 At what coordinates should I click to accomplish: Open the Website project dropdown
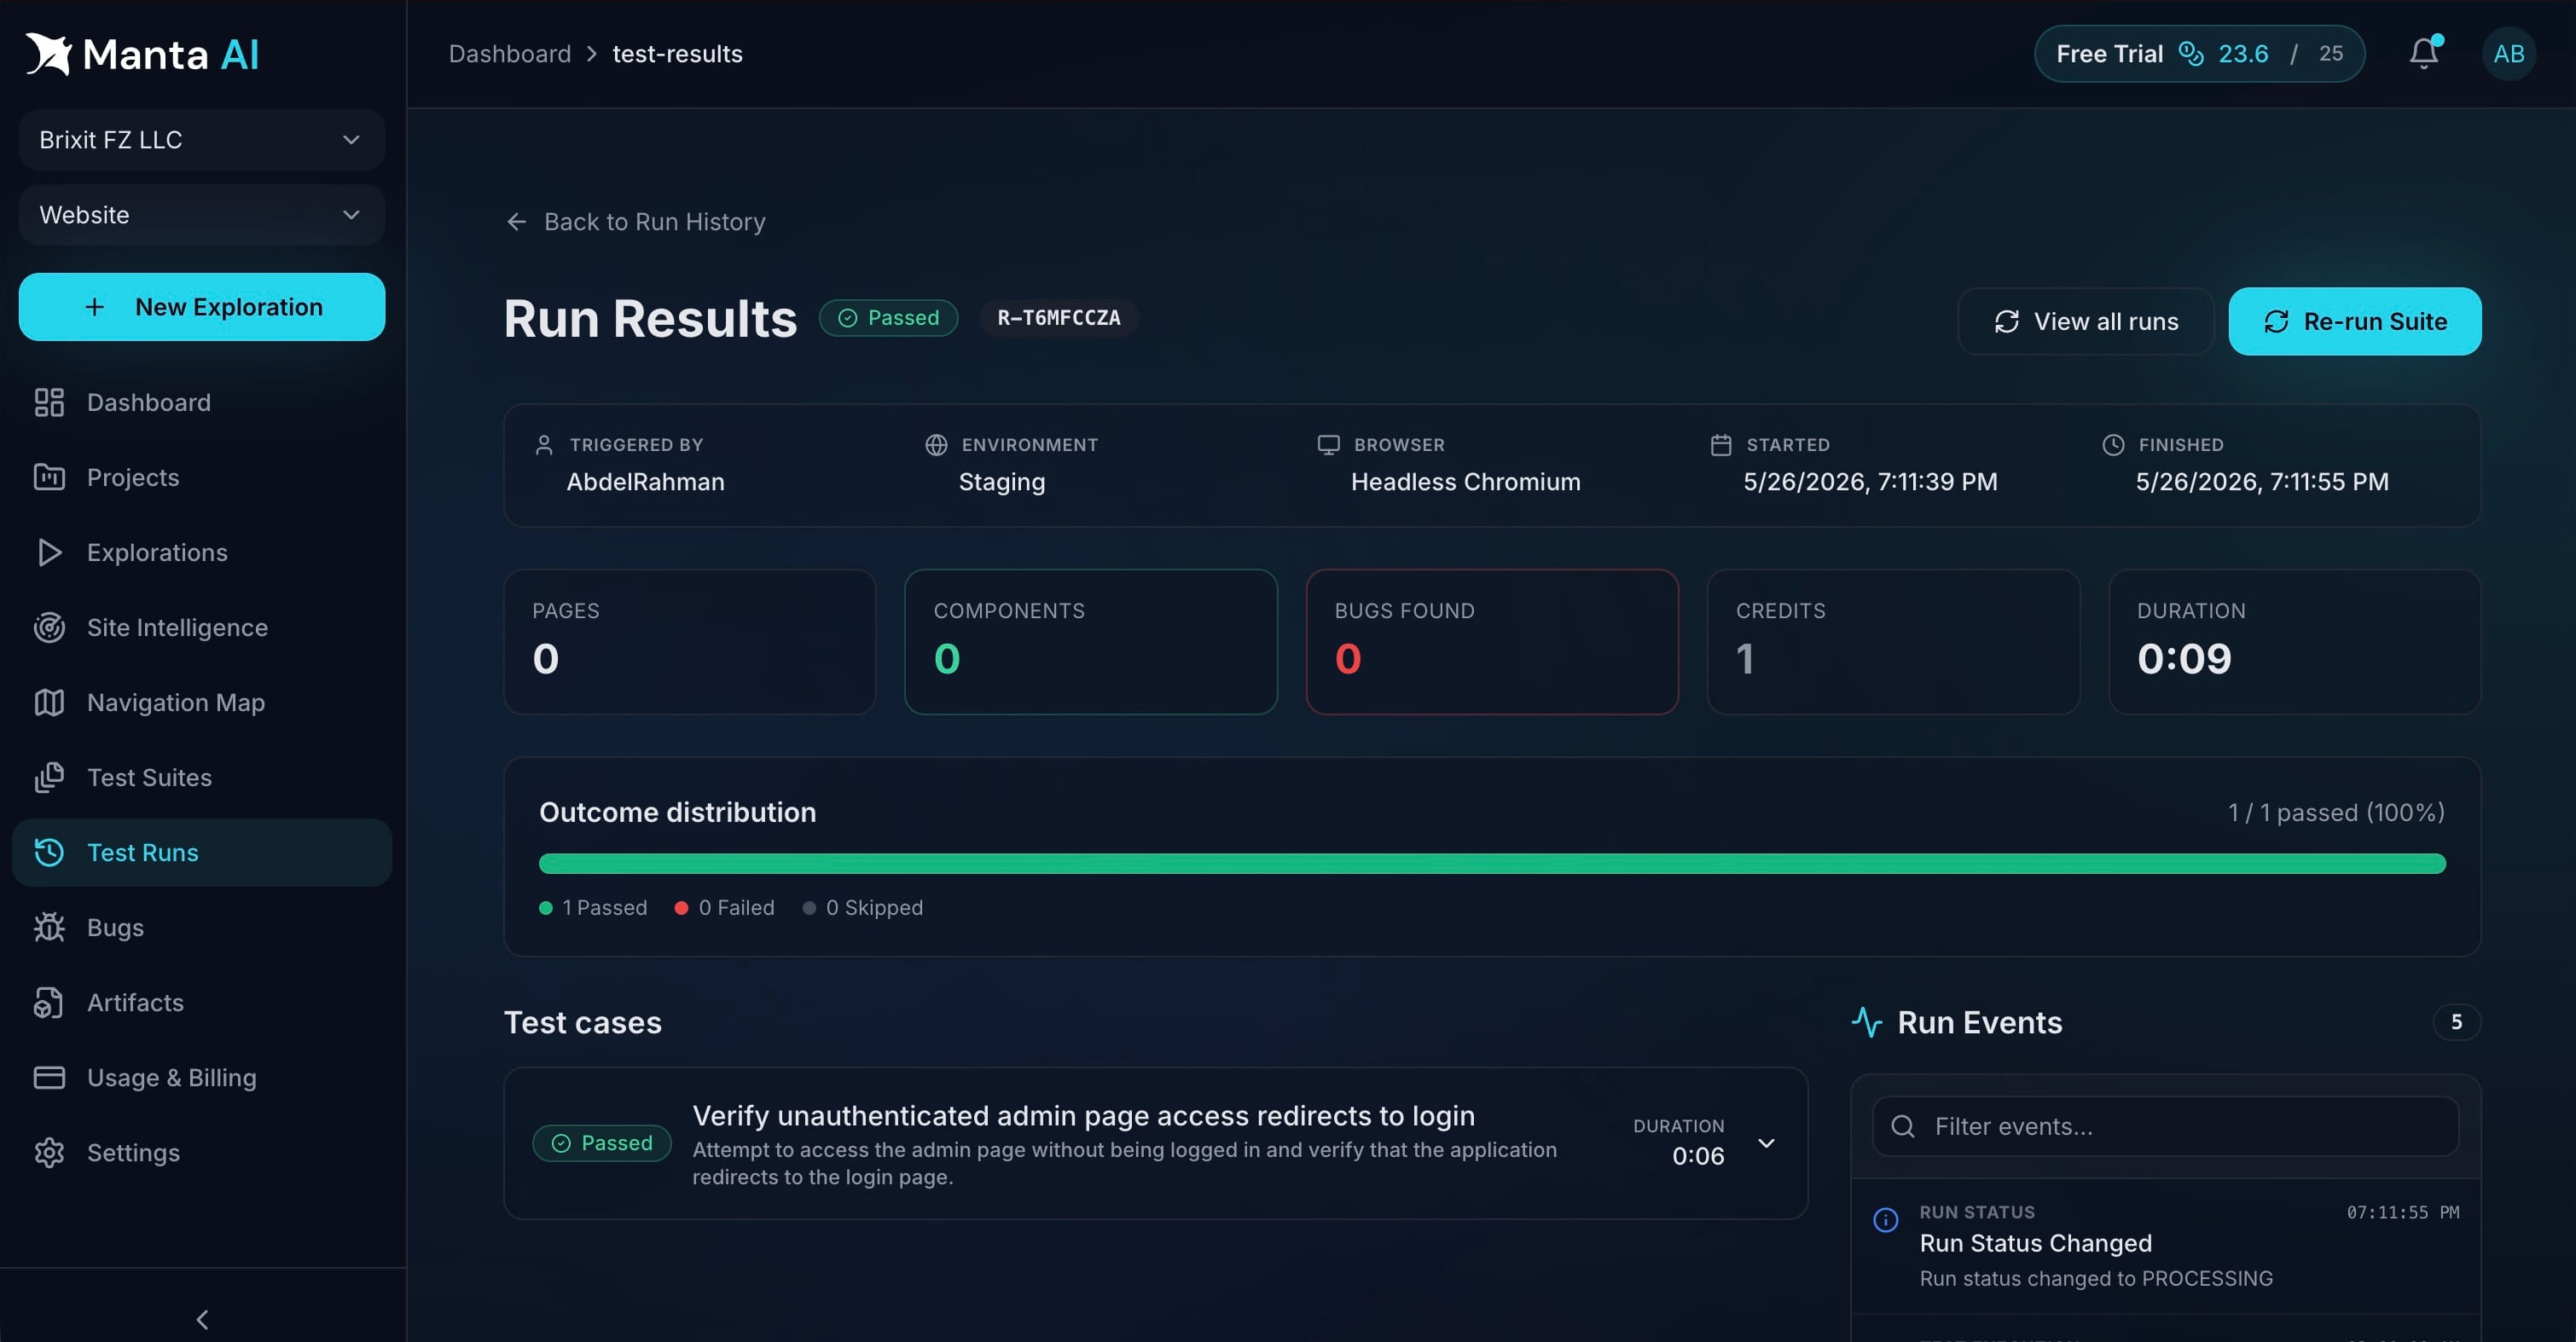click(x=202, y=215)
